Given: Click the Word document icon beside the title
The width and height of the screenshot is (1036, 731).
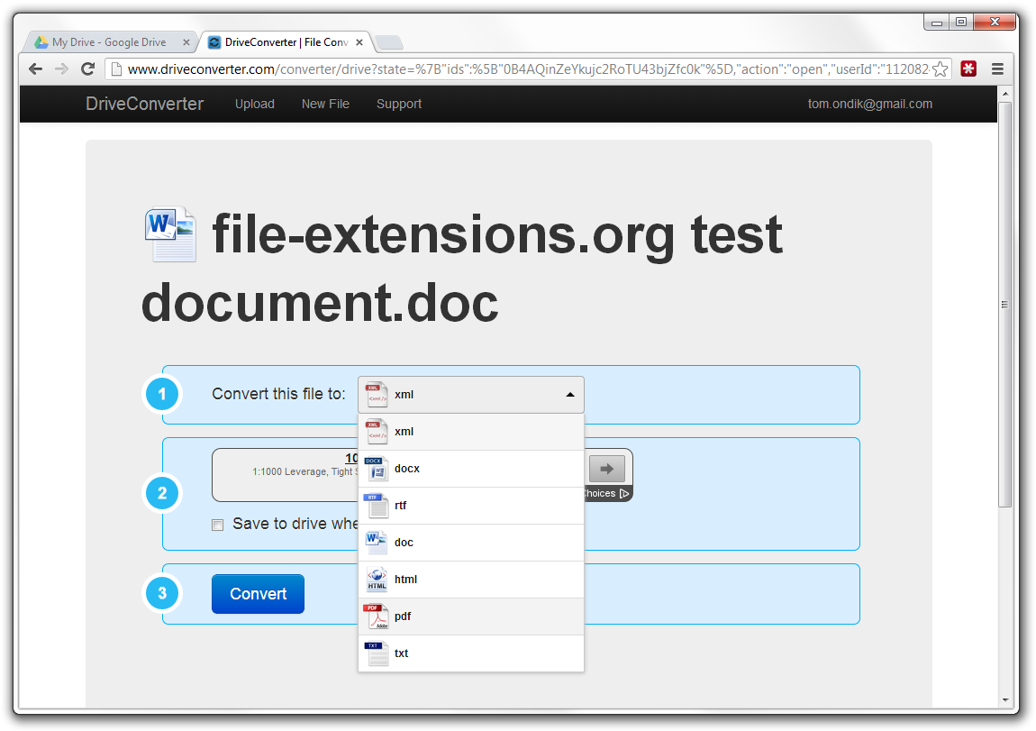Looking at the screenshot, I should (x=170, y=234).
